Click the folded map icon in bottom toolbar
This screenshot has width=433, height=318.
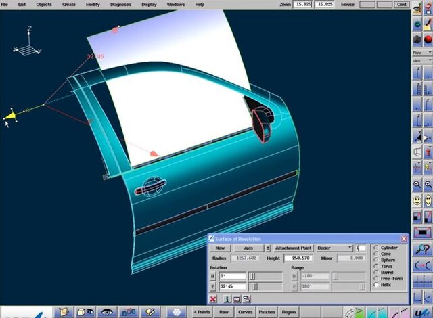click(64, 312)
